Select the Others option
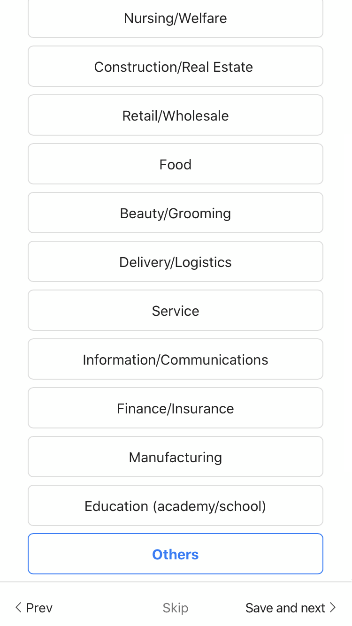The image size is (352, 626). [x=176, y=554]
